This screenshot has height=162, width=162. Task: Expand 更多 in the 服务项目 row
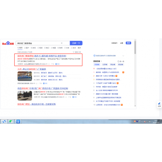[x=64, y=76]
